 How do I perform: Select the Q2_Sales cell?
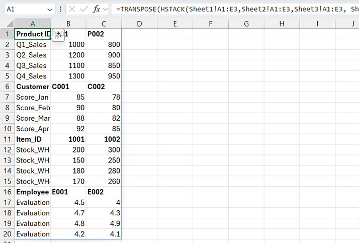(33, 55)
